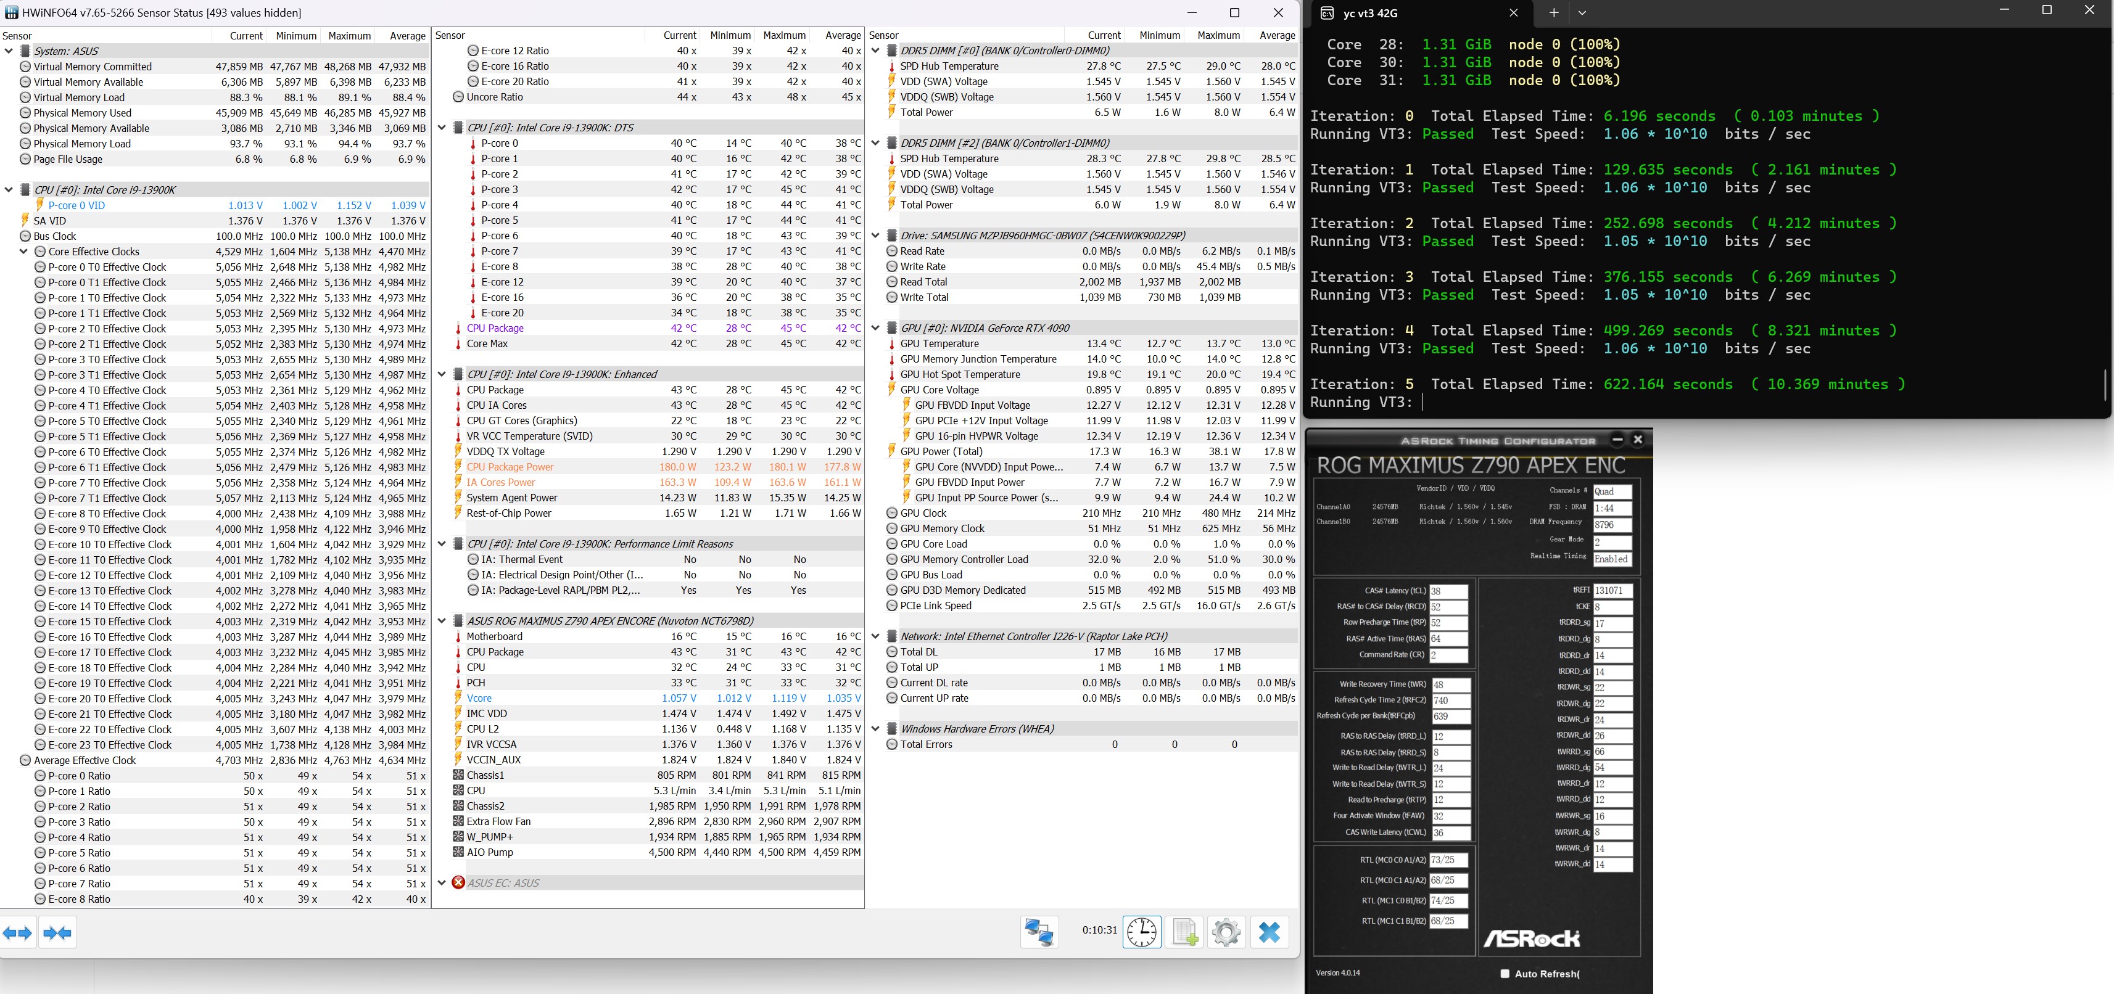Start logging with the add-file icon
Screen dimensions: 2114x994
[x=1184, y=932]
